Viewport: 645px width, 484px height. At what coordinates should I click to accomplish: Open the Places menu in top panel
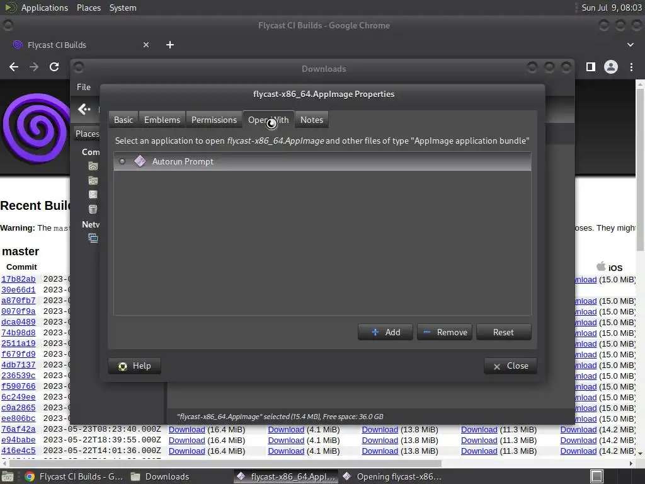click(89, 8)
